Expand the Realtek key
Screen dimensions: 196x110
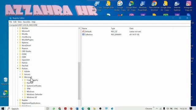pyautogui.click(x=18, y=100)
